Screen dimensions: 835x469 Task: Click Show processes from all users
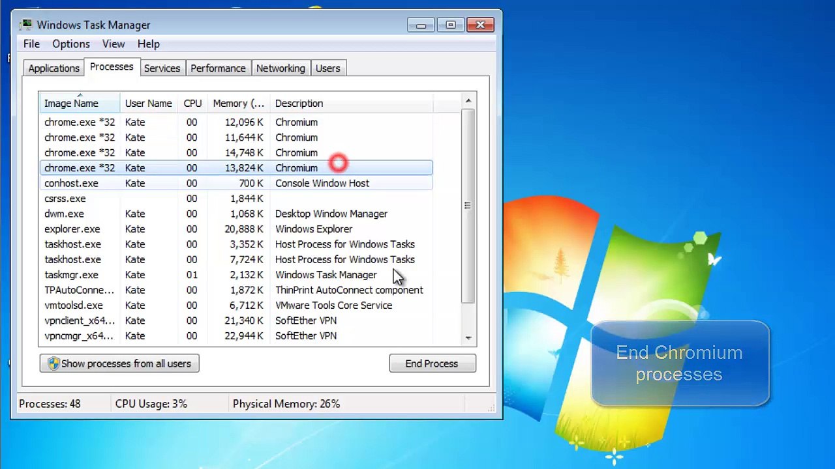click(119, 363)
